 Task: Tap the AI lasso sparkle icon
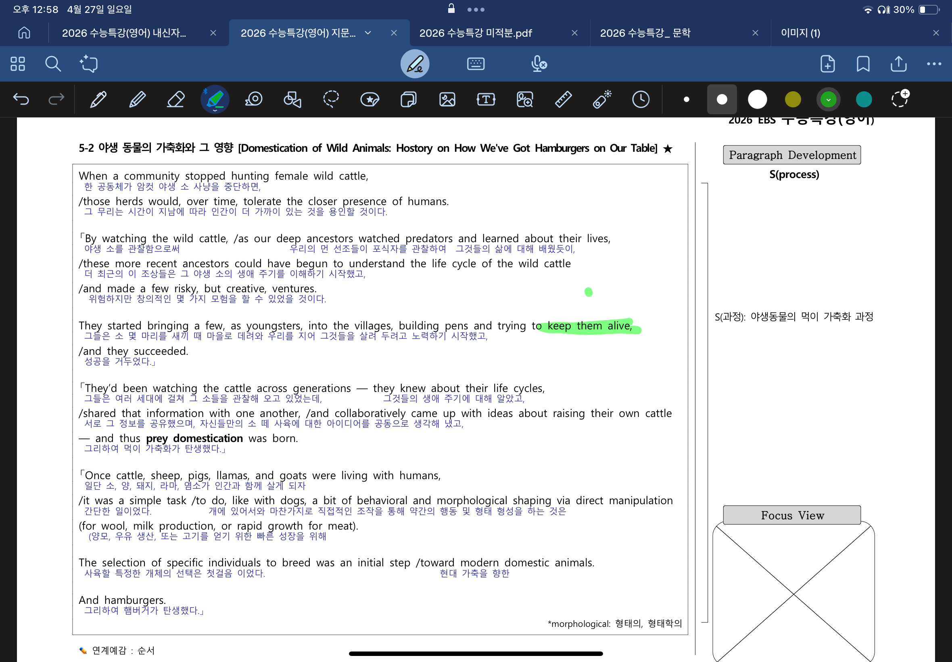(x=88, y=63)
